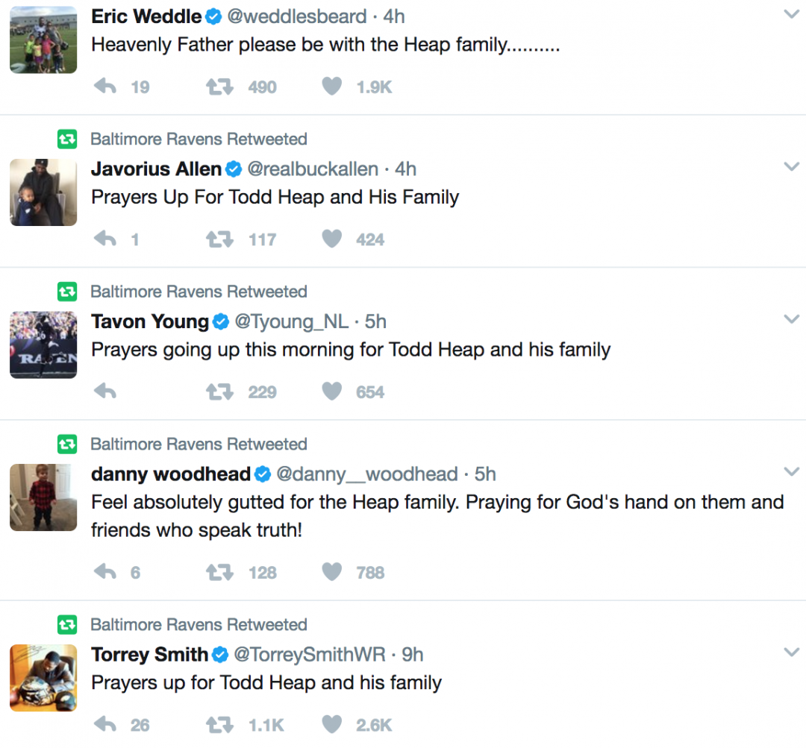Like Tavon Young's tweet
The image size is (806, 748).
pos(331,392)
